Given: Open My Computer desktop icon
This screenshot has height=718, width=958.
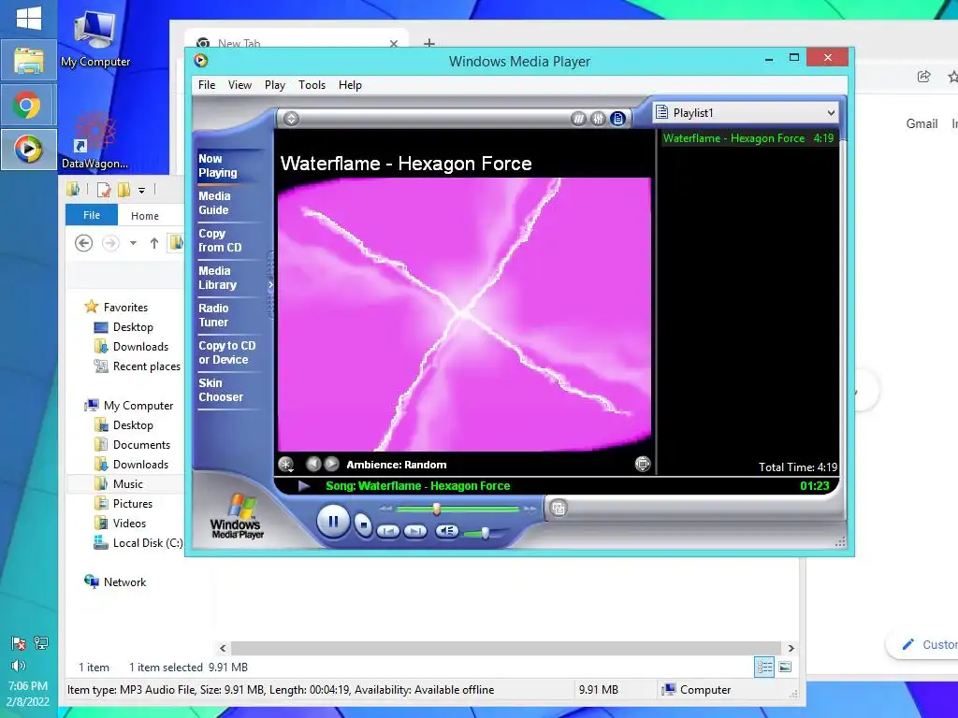Looking at the screenshot, I should (x=95, y=37).
